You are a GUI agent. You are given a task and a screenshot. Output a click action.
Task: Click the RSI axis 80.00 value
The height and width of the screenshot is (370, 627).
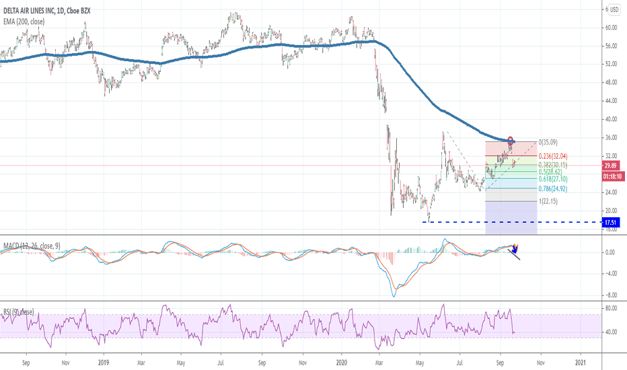pos(611,308)
